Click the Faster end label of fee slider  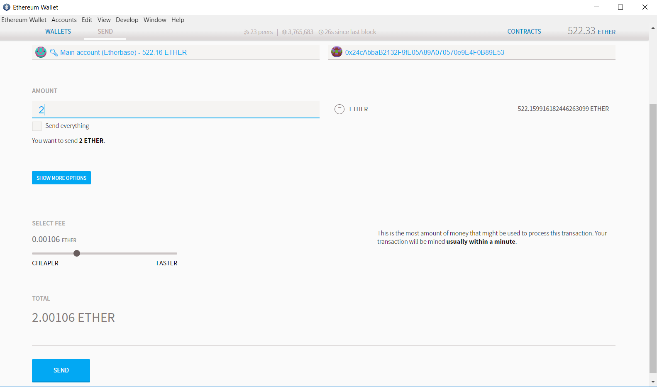click(167, 263)
